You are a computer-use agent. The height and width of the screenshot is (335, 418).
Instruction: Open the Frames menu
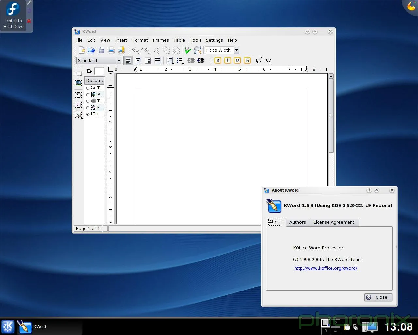point(161,40)
